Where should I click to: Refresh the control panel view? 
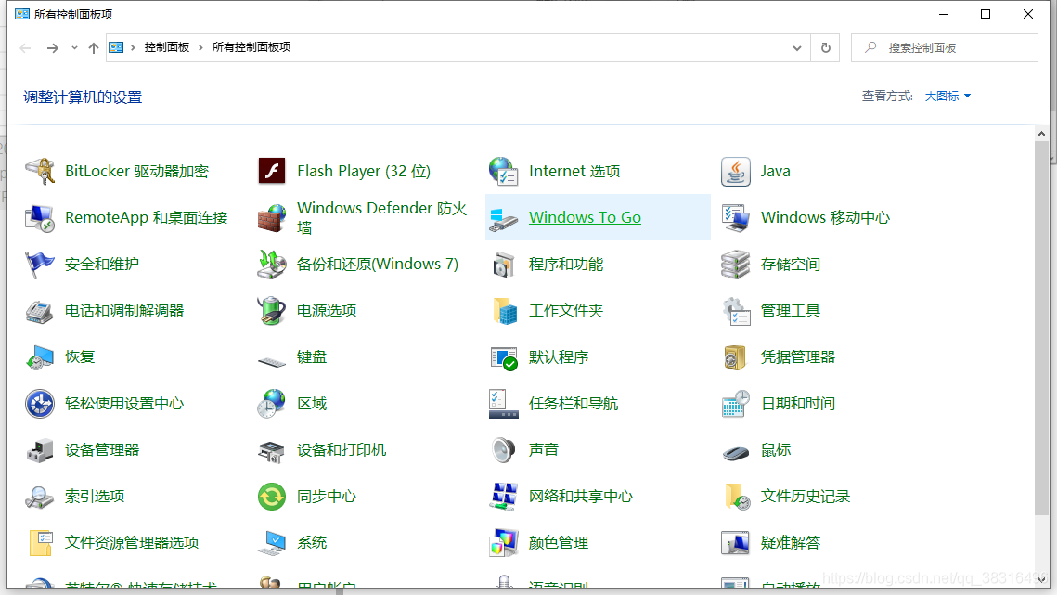point(826,48)
